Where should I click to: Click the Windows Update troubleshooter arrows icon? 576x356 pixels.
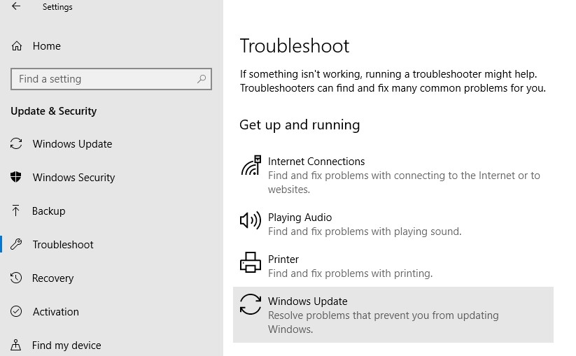(251, 305)
